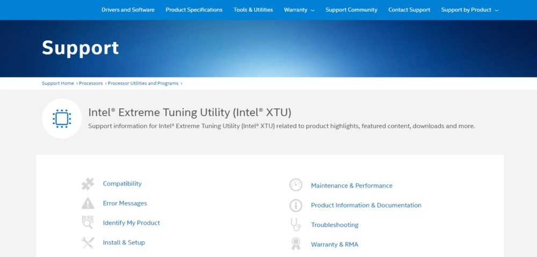
Task: Open Processor Utilities and Programs breadcrumb
Action: point(143,83)
